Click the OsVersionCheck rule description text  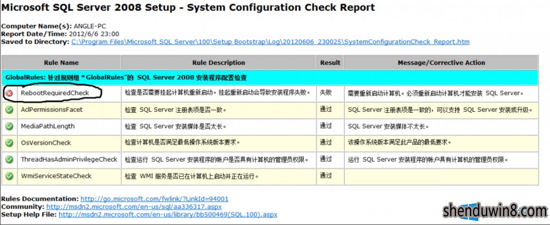coord(183,142)
